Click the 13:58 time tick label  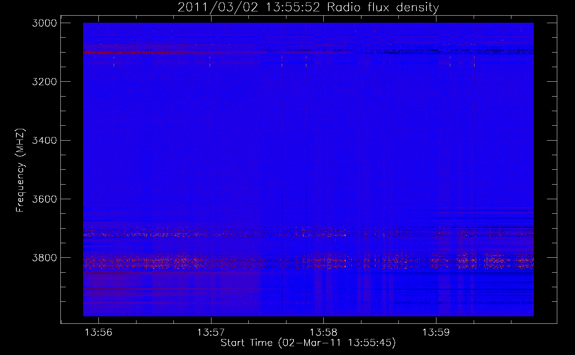point(323,332)
